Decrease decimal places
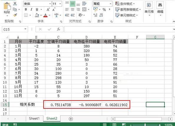The image size is (175, 126). click(x=101, y=15)
